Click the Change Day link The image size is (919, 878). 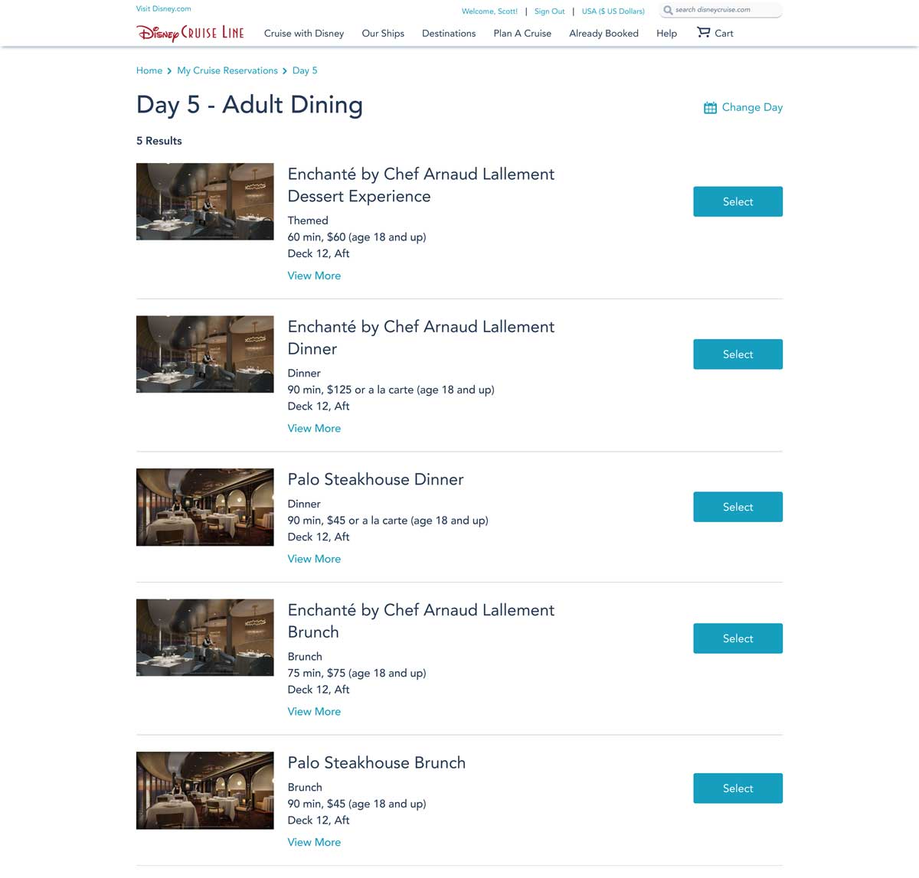click(x=752, y=107)
